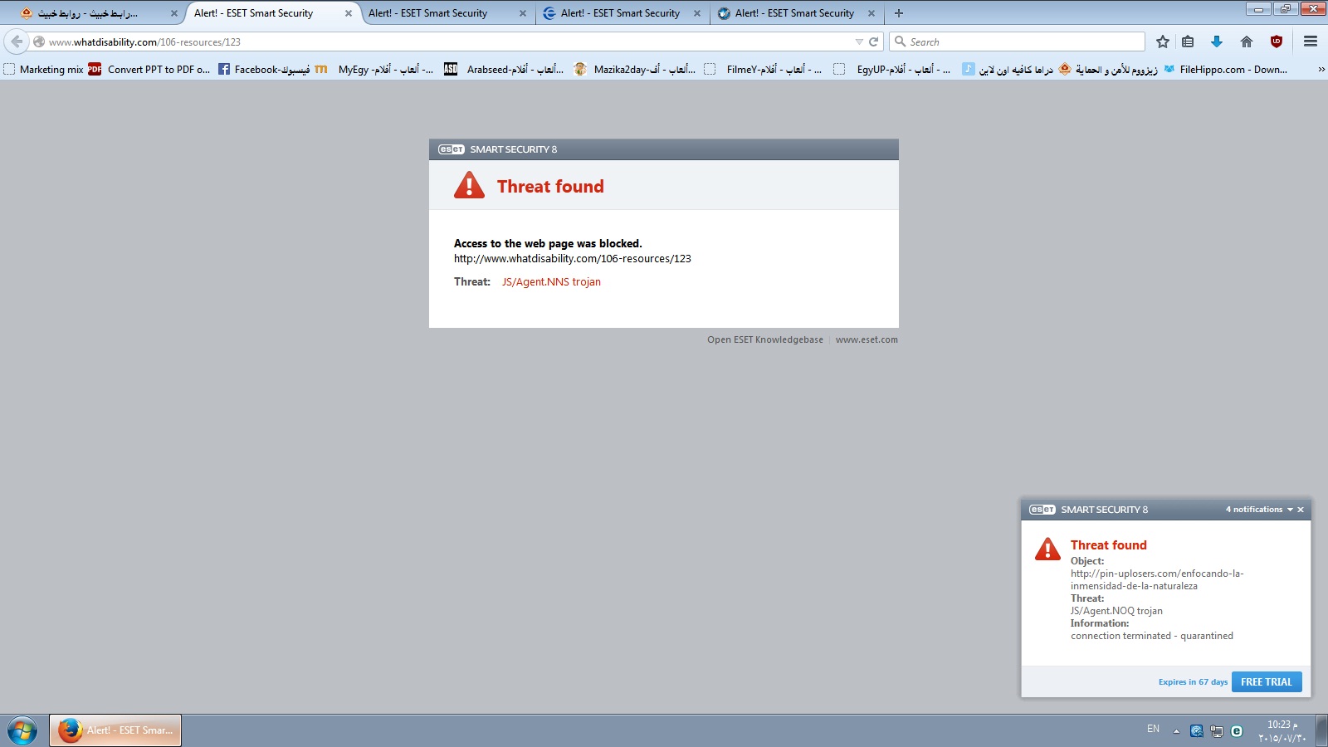
Task: Click the ESET logo in notification popup header
Action: (1042, 510)
